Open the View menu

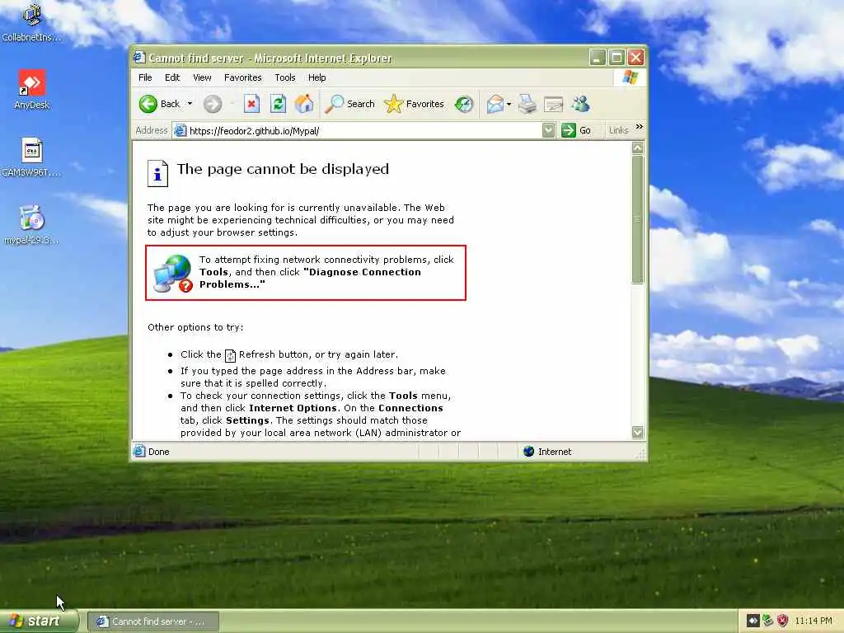click(x=203, y=77)
